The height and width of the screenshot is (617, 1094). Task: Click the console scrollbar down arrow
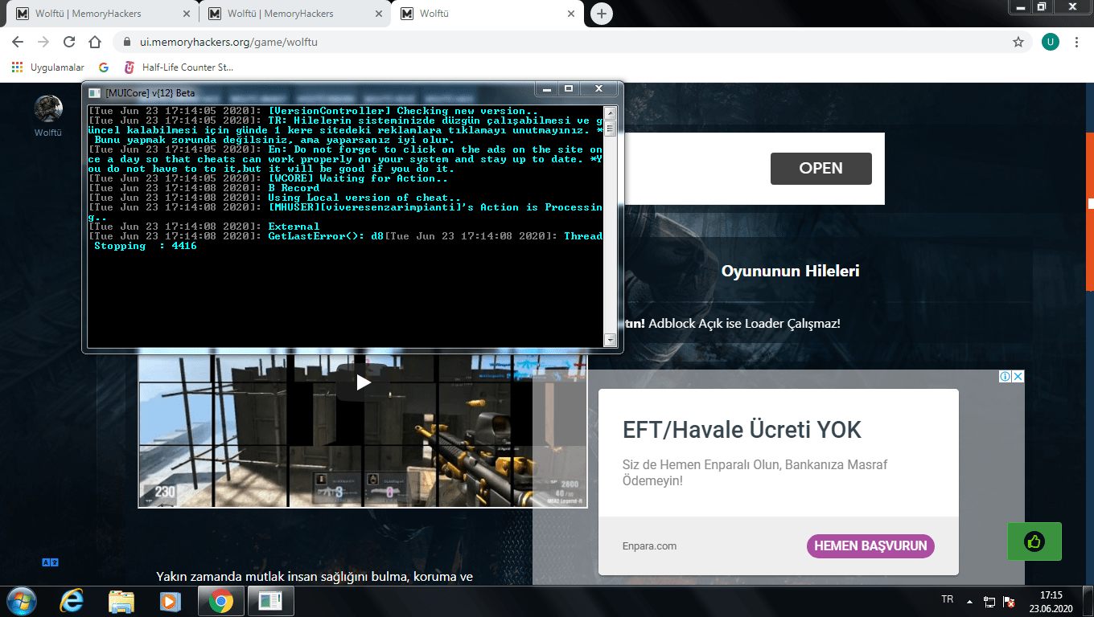[x=611, y=341]
